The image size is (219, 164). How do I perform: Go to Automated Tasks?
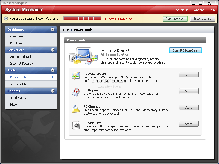(x=31, y=57)
